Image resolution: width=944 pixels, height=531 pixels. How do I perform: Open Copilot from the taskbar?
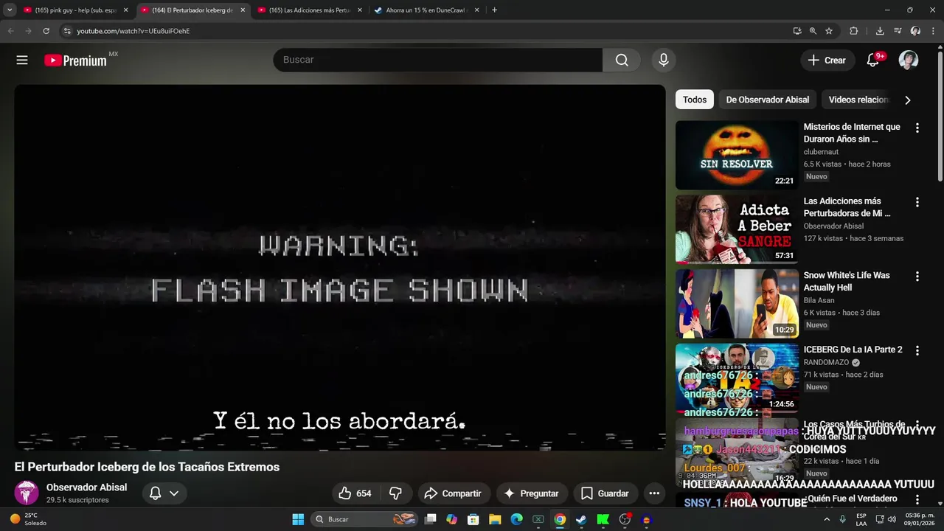pos(452,519)
